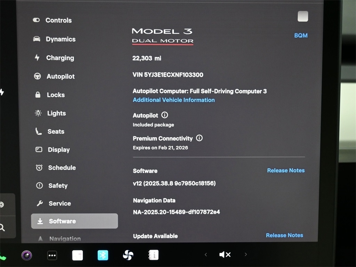Open the Bluetooth settings icon
This screenshot has width=356, height=267.
[x=103, y=255]
